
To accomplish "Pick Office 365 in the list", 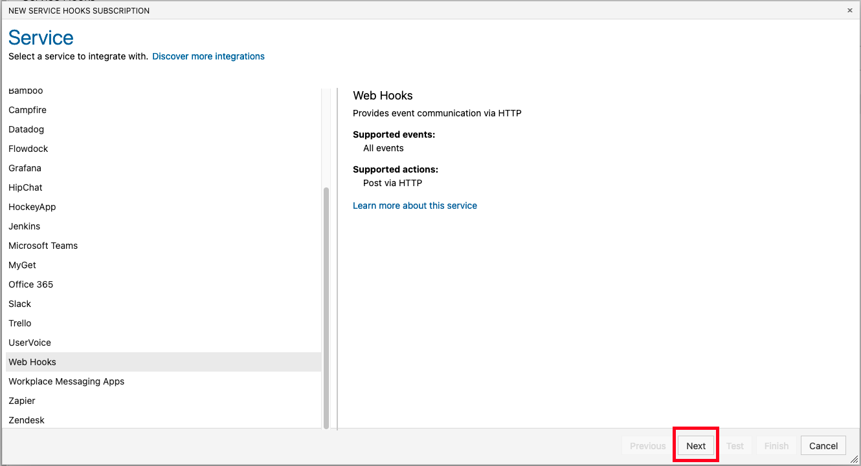I will [164, 284].
